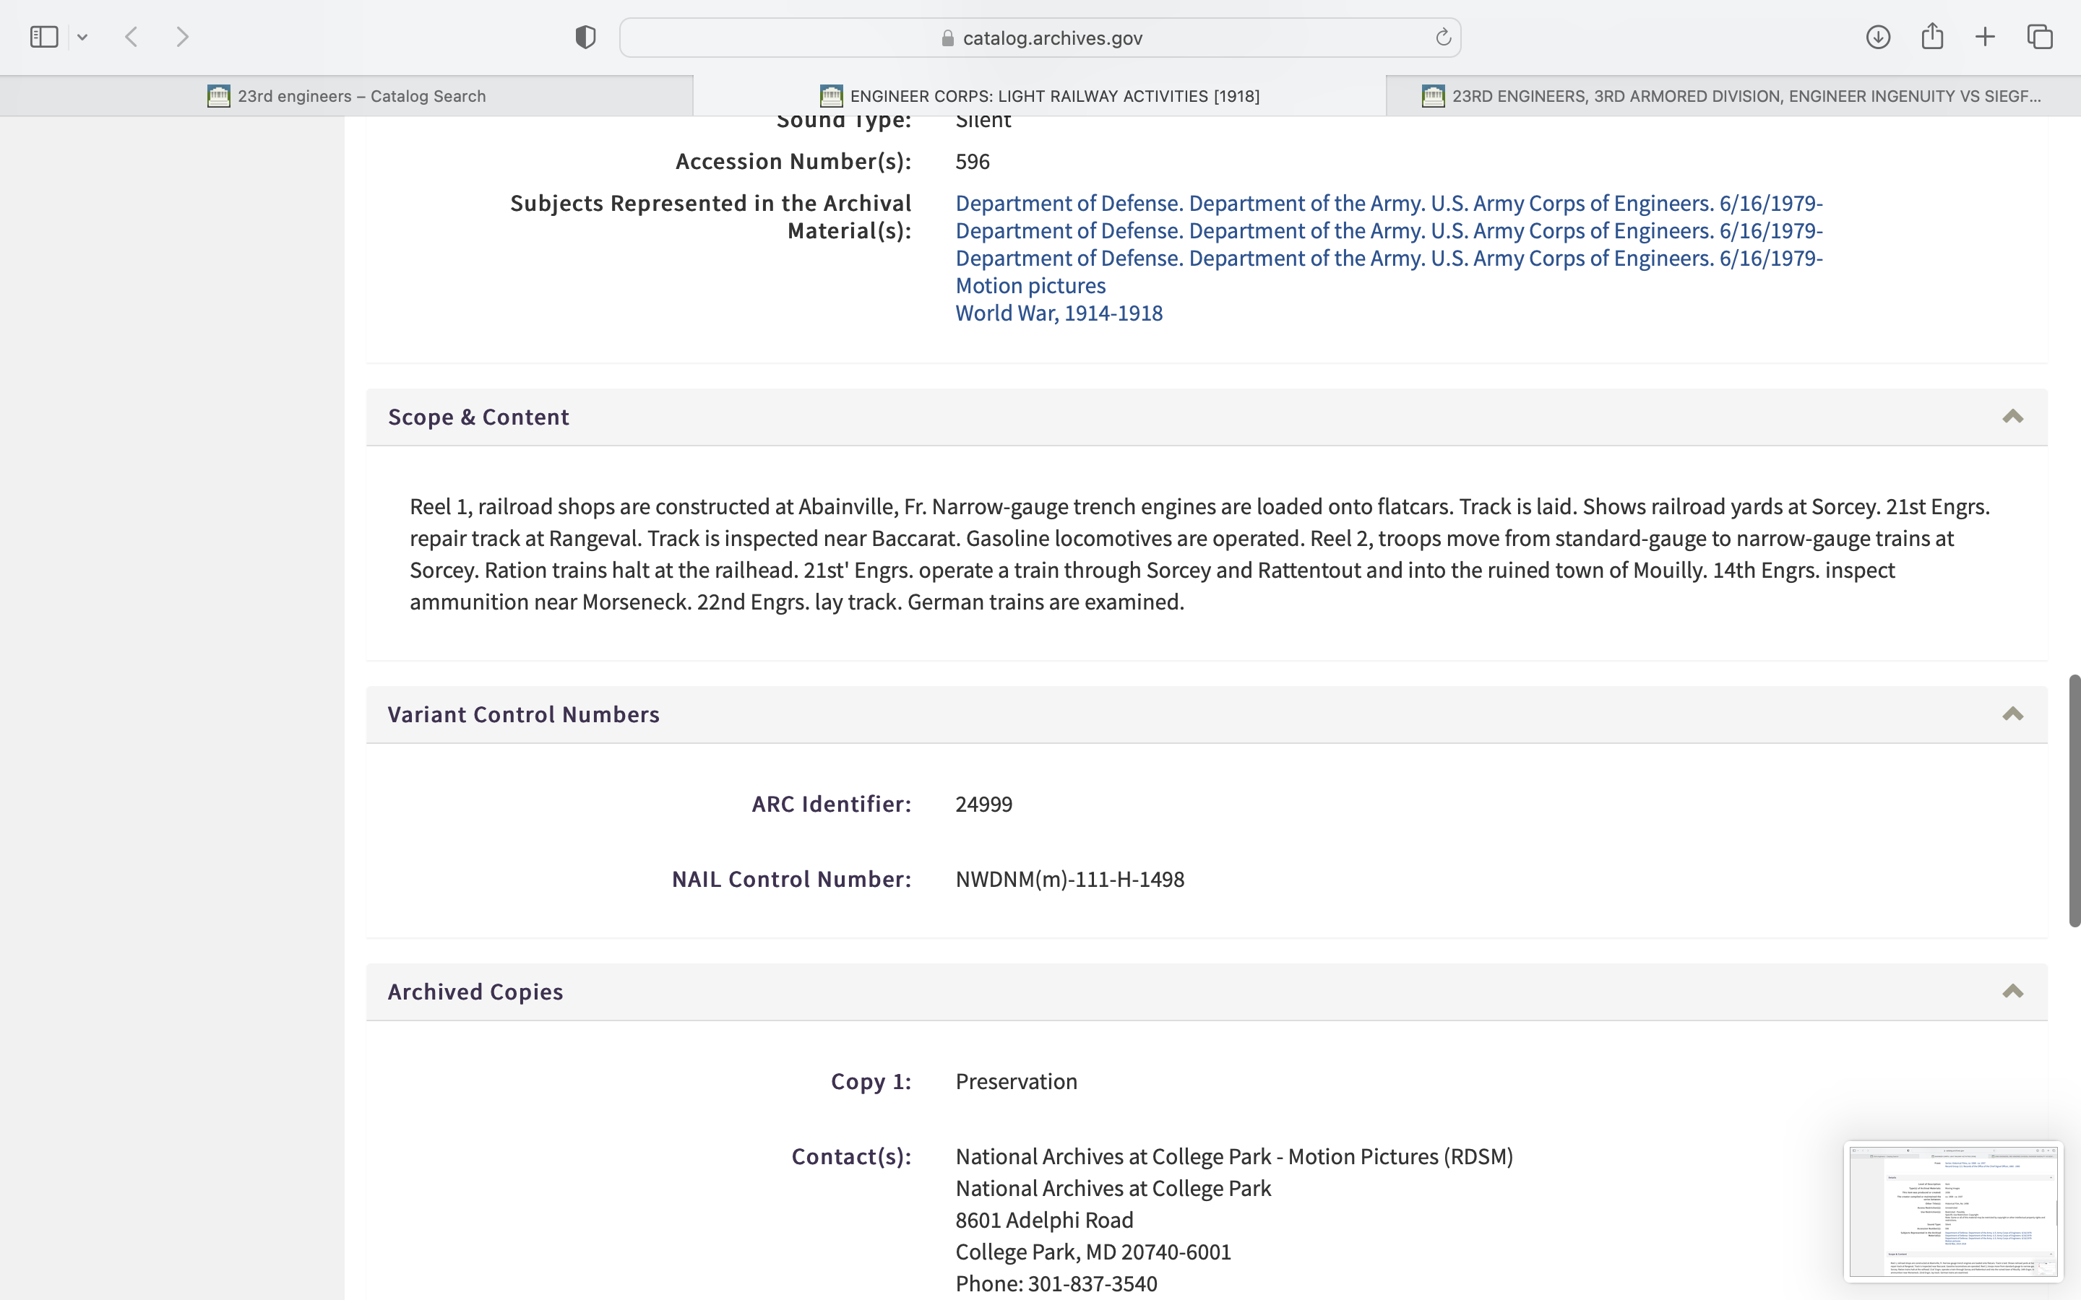Click the vertical page scrollbar thumb
This screenshot has height=1300, width=2081.
click(x=2074, y=799)
